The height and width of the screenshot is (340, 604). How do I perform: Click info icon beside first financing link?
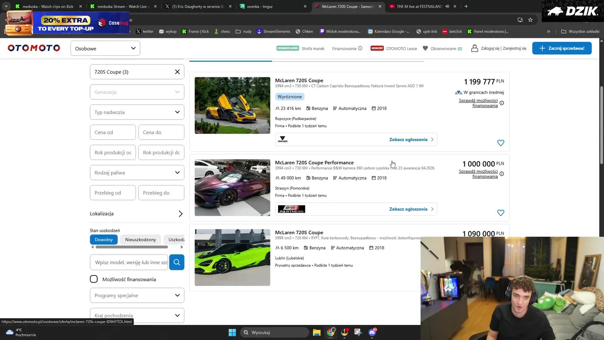click(x=502, y=103)
